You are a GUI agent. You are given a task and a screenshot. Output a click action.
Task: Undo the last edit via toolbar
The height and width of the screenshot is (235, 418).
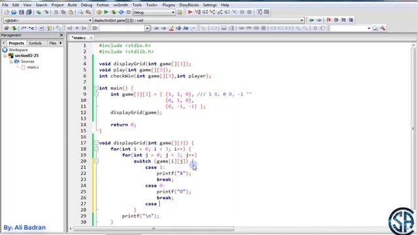pos(39,12)
